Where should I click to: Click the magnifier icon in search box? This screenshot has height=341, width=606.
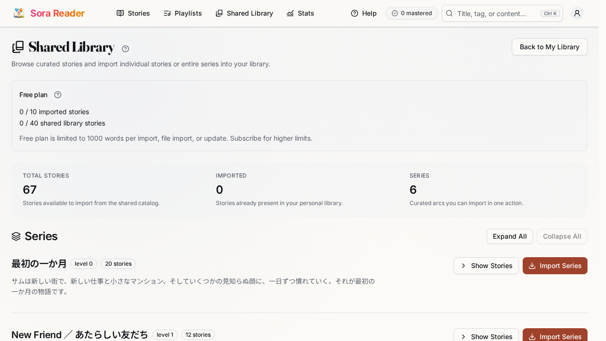(450, 13)
